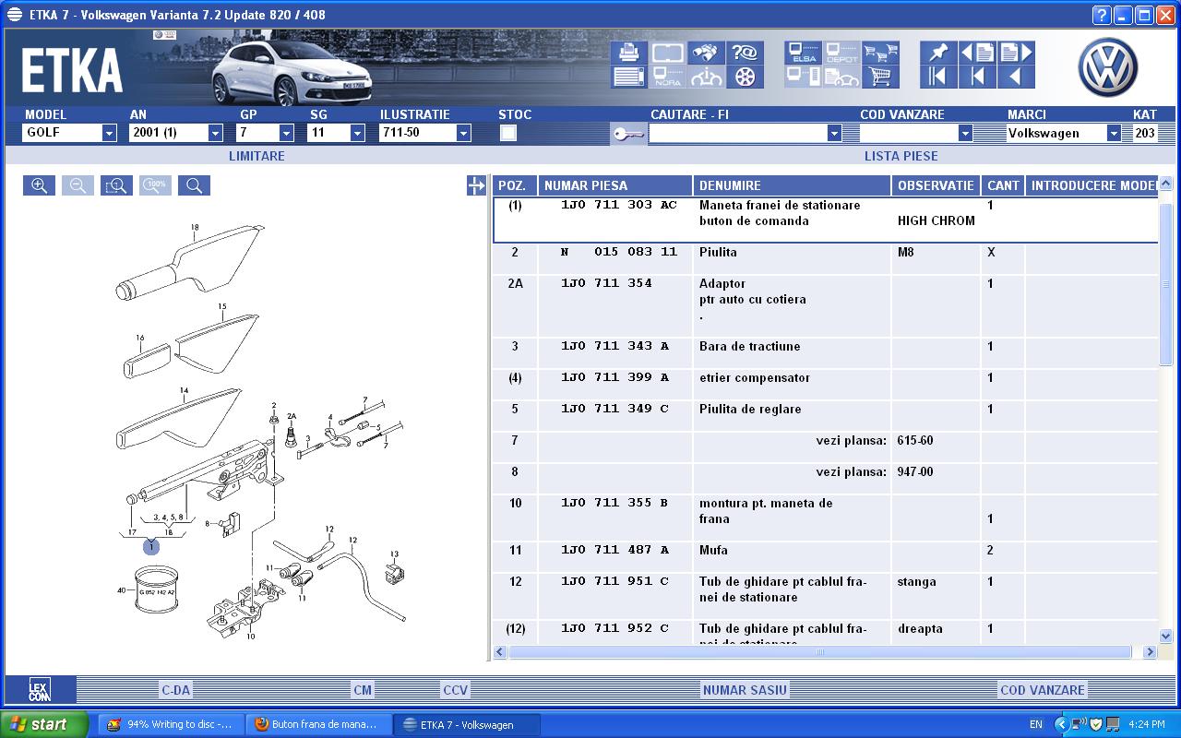The image size is (1181, 738).
Task: Open the list view icon under the printer
Action: (x=629, y=77)
